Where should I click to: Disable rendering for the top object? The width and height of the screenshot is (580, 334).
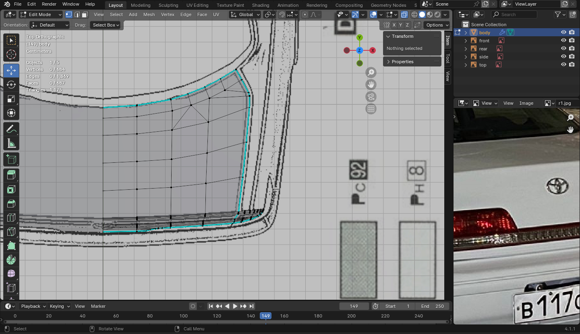point(572,65)
